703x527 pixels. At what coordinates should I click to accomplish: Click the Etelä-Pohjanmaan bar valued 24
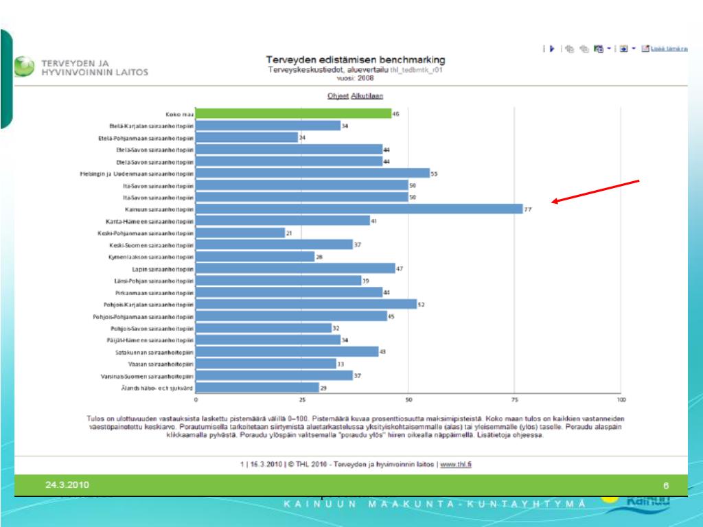point(246,137)
